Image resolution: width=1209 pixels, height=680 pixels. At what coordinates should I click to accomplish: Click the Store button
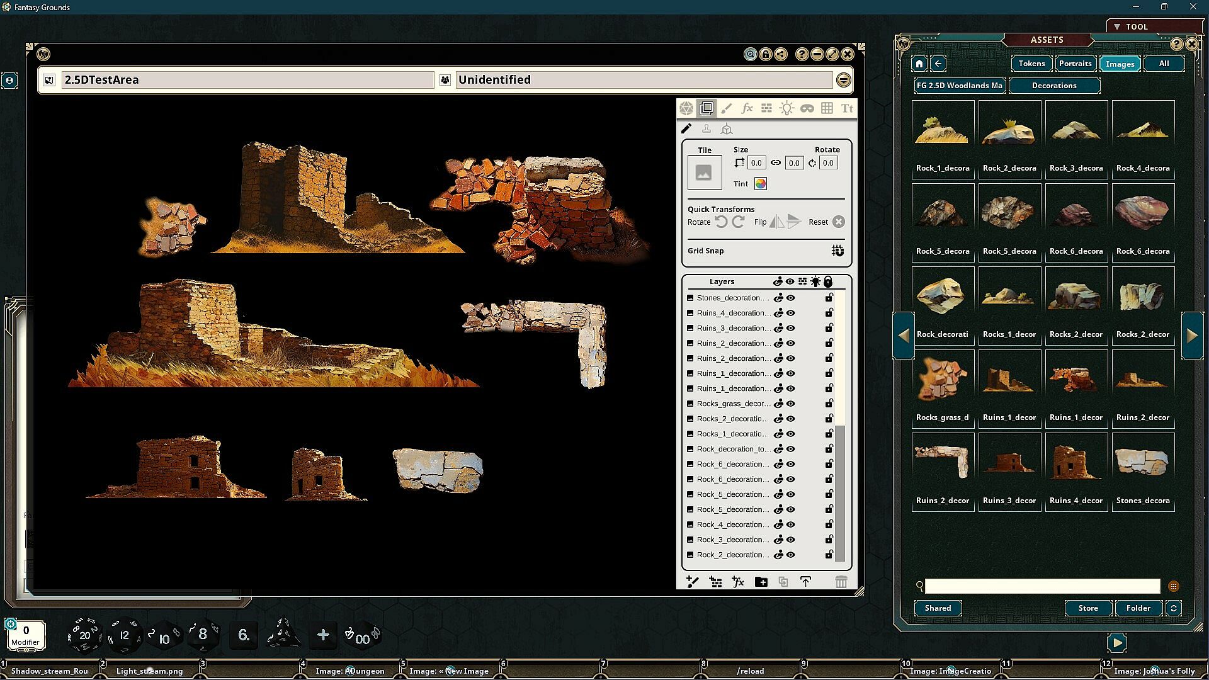tap(1087, 608)
